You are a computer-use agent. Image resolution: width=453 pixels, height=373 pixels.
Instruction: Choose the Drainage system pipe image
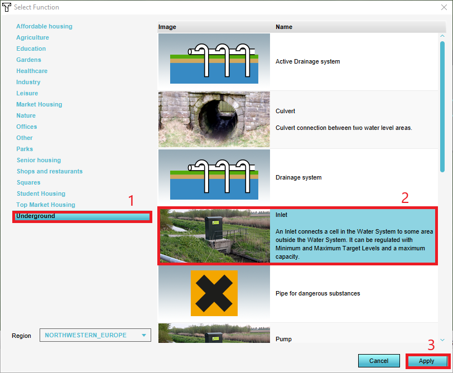pyautogui.click(x=214, y=177)
